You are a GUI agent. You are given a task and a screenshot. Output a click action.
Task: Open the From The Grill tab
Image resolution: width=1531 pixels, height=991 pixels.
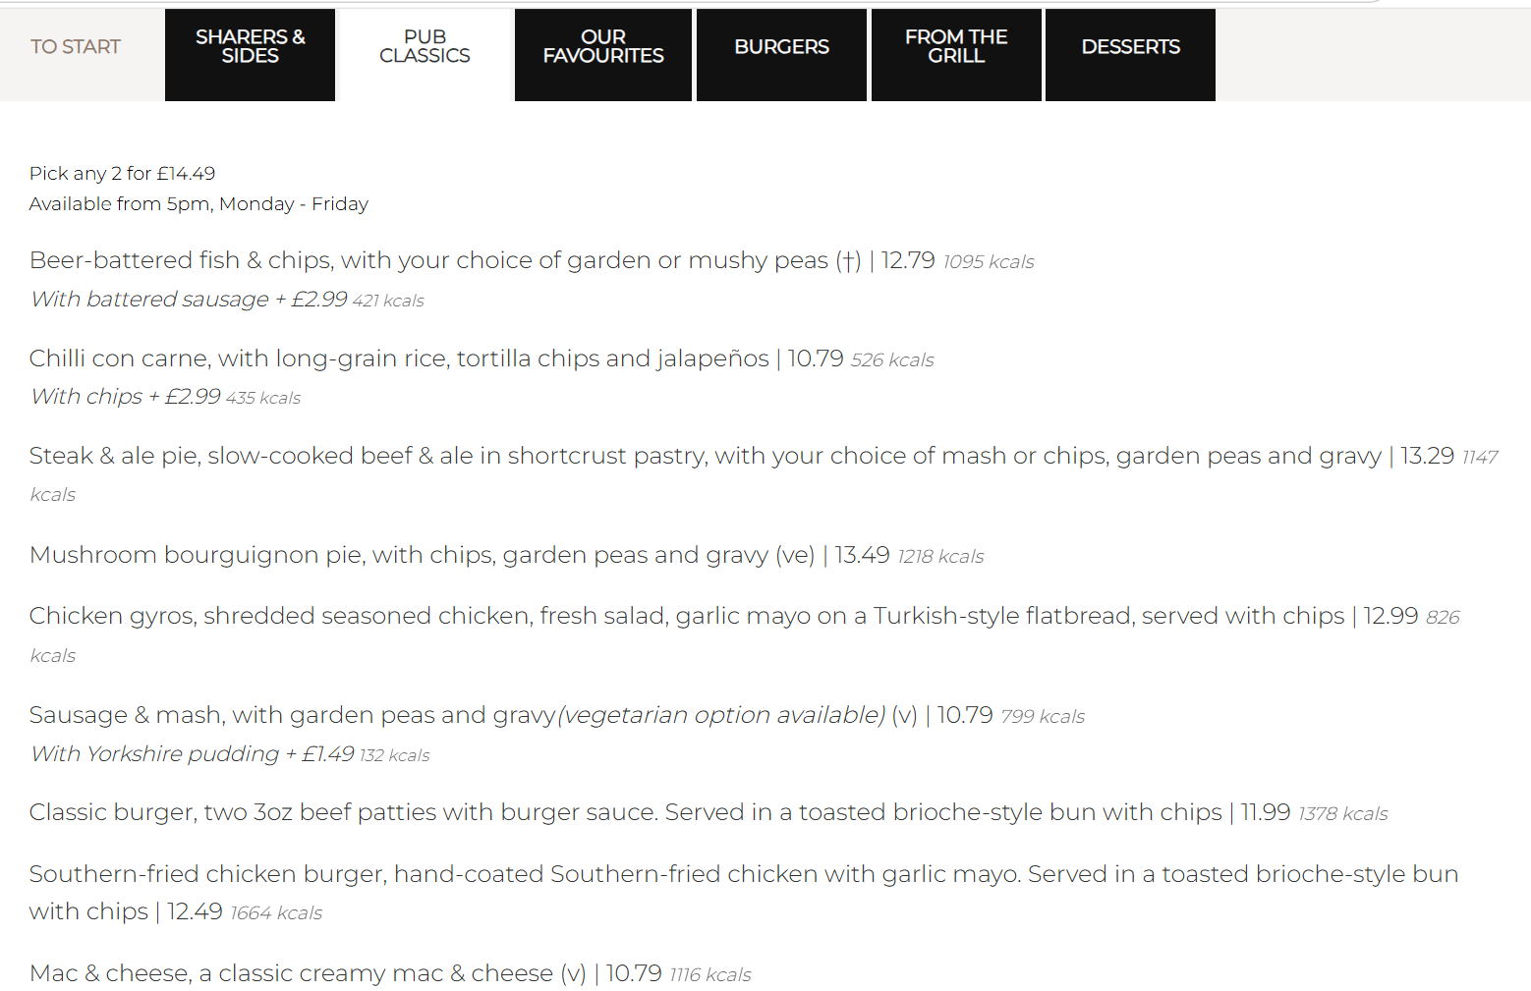click(956, 47)
